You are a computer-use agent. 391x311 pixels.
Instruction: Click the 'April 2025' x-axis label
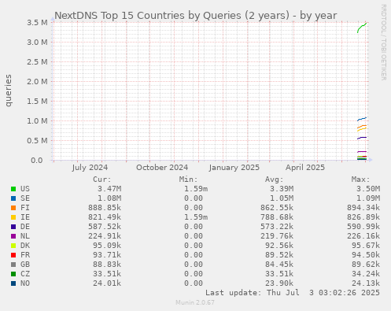(x=305, y=168)
